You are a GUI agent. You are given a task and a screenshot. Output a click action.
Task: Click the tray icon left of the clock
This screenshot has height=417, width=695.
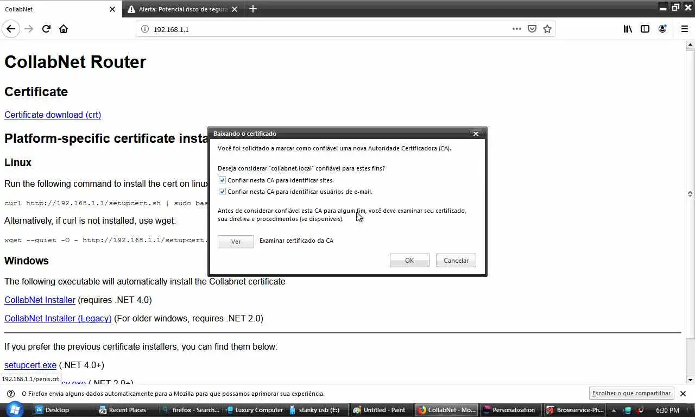tap(641, 410)
